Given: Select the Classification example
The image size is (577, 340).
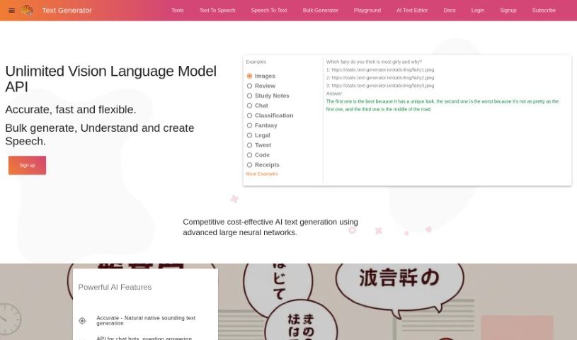Looking at the screenshot, I should click(x=249, y=115).
